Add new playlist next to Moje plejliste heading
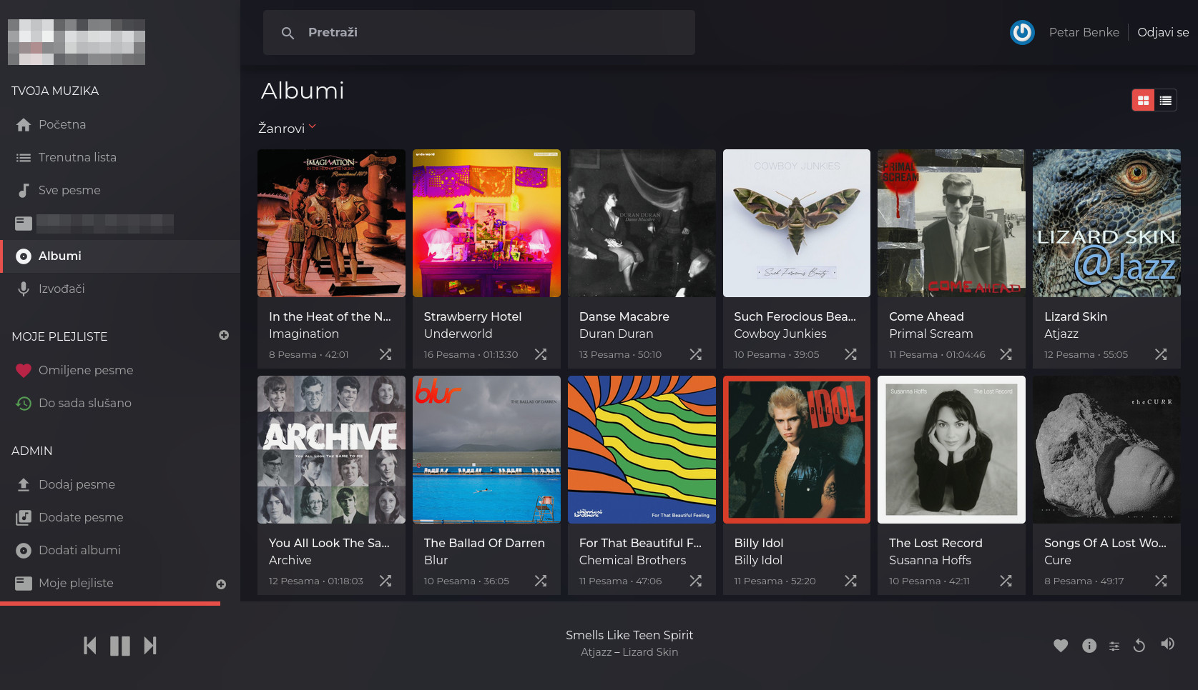Viewport: 1198px width, 690px height. coord(224,335)
